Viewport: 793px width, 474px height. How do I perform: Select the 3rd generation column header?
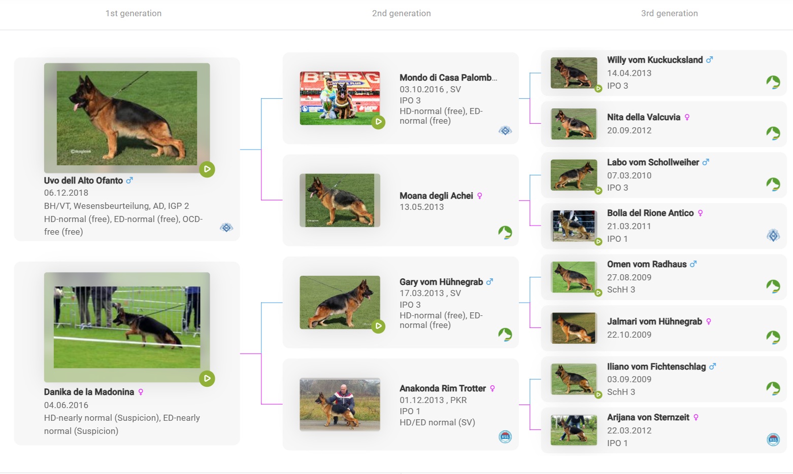669,13
